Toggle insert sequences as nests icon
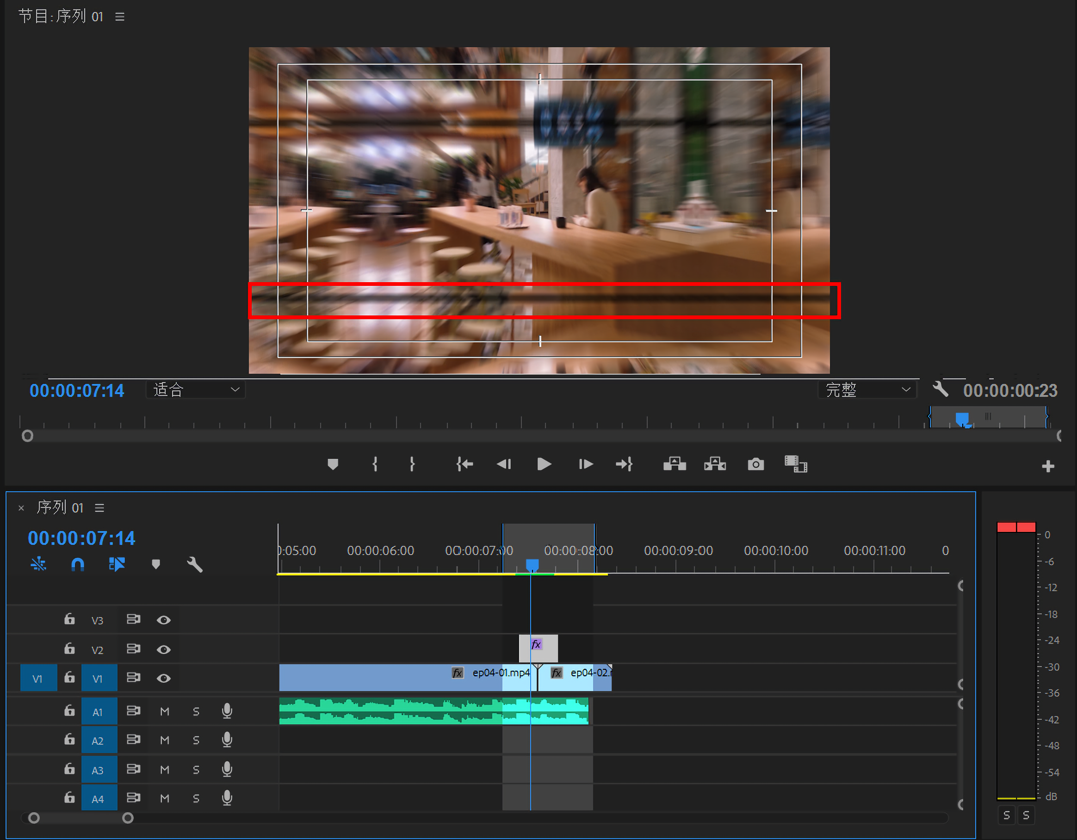Viewport: 1077px width, 840px height. pos(38,564)
